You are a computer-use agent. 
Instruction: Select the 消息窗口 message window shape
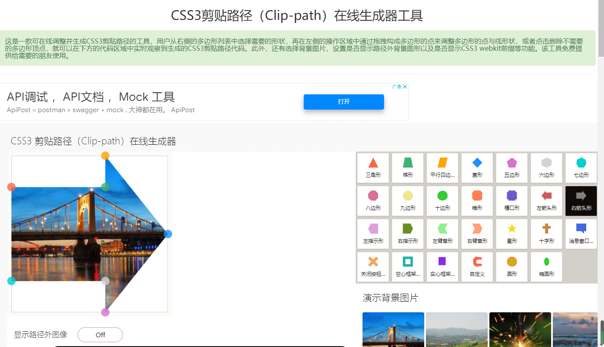coord(581,234)
